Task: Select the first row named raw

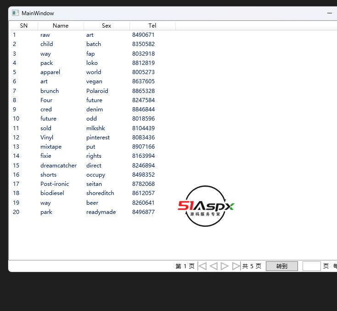Action: pos(45,35)
